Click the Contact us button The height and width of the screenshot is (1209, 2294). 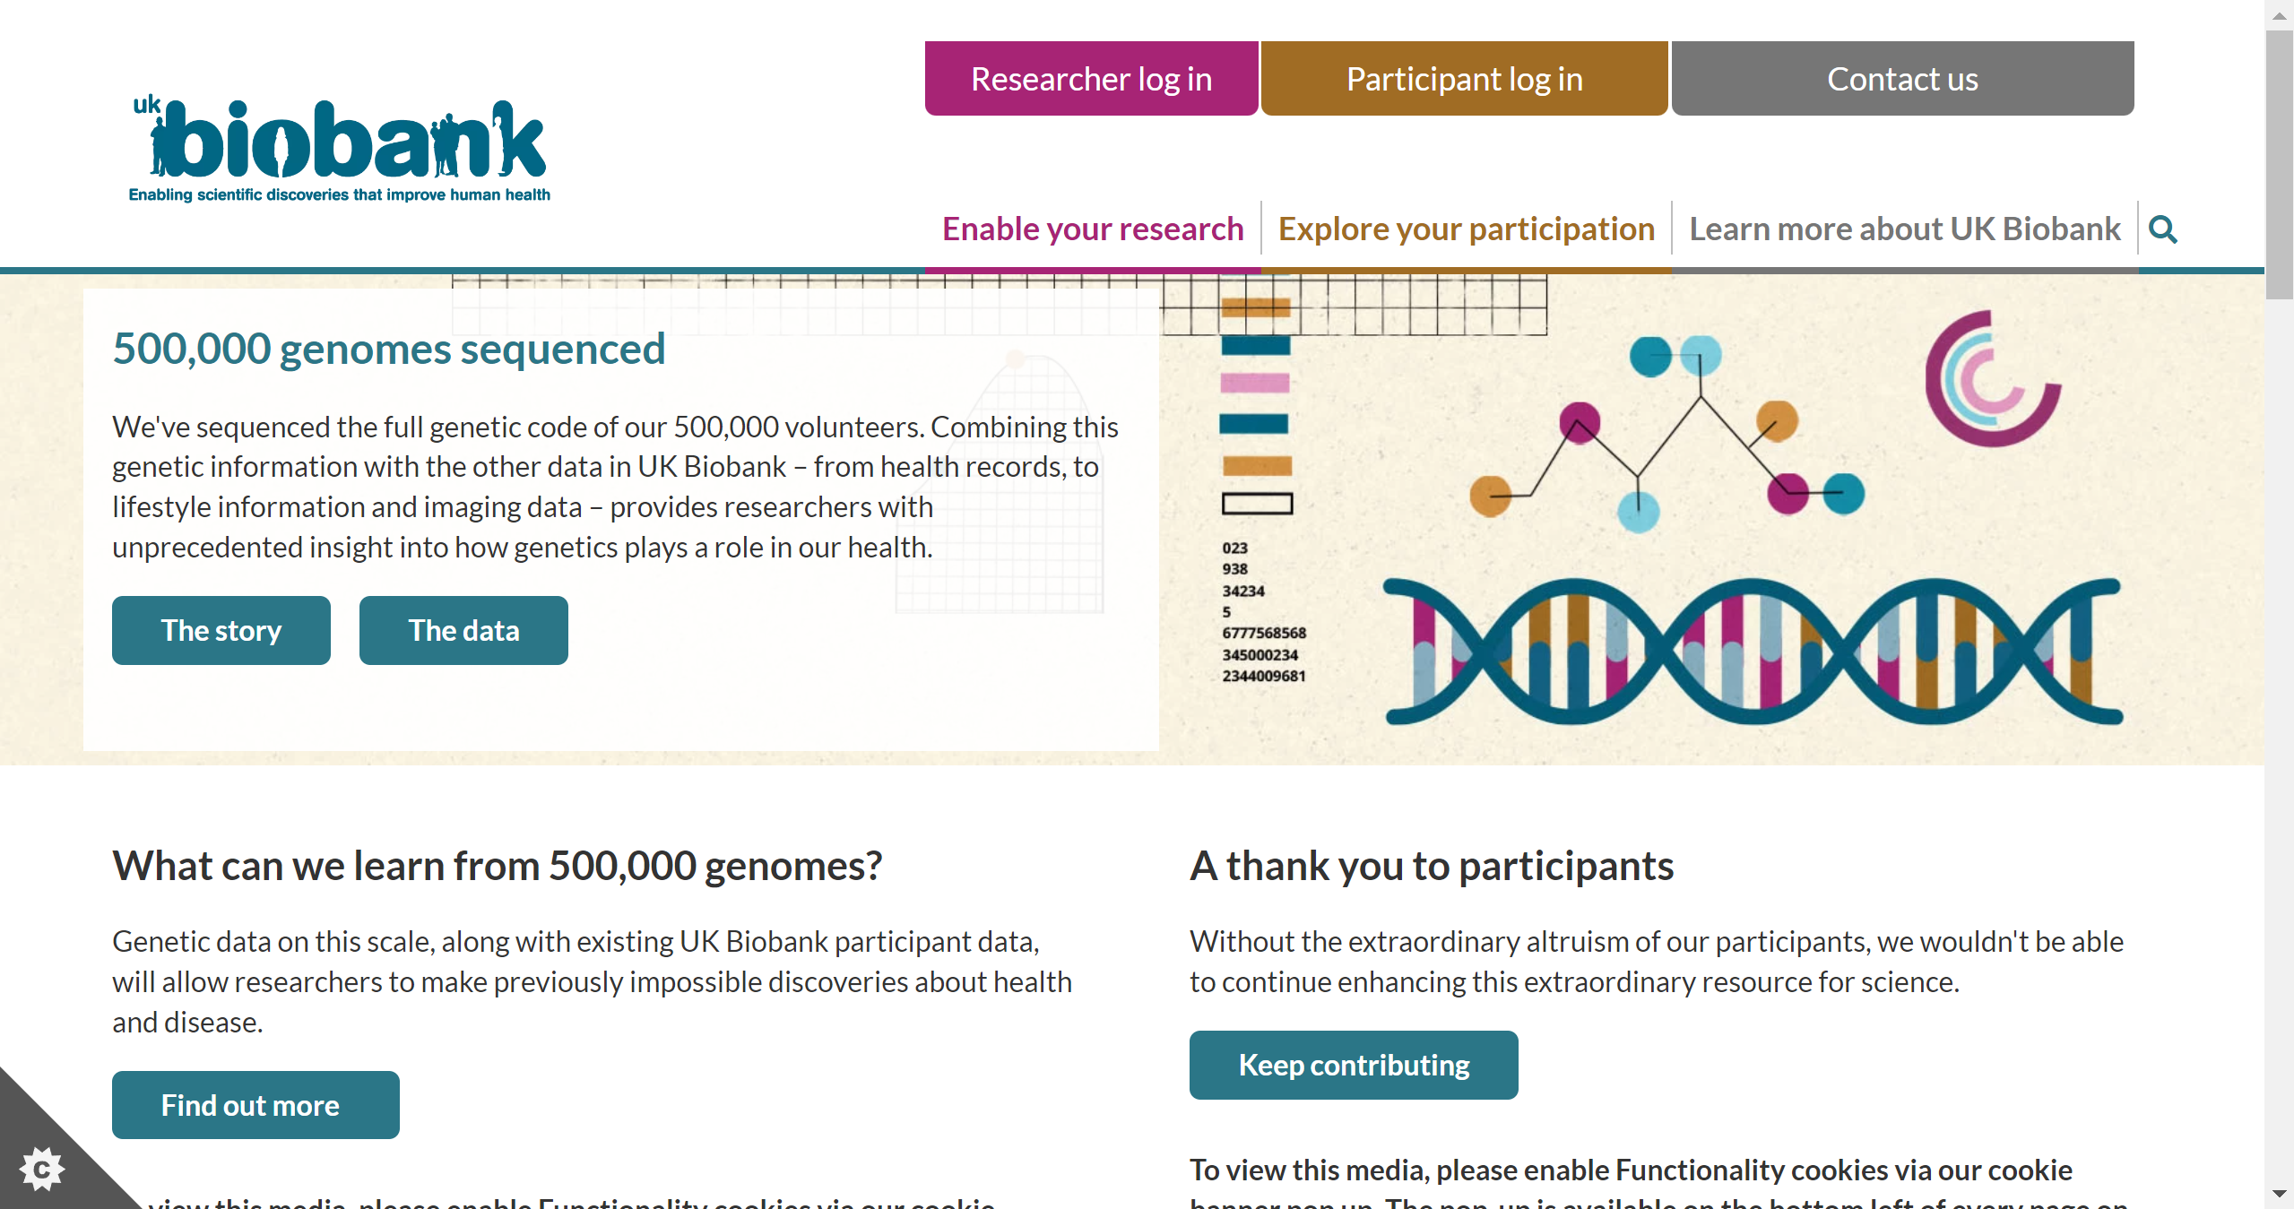(x=1901, y=79)
